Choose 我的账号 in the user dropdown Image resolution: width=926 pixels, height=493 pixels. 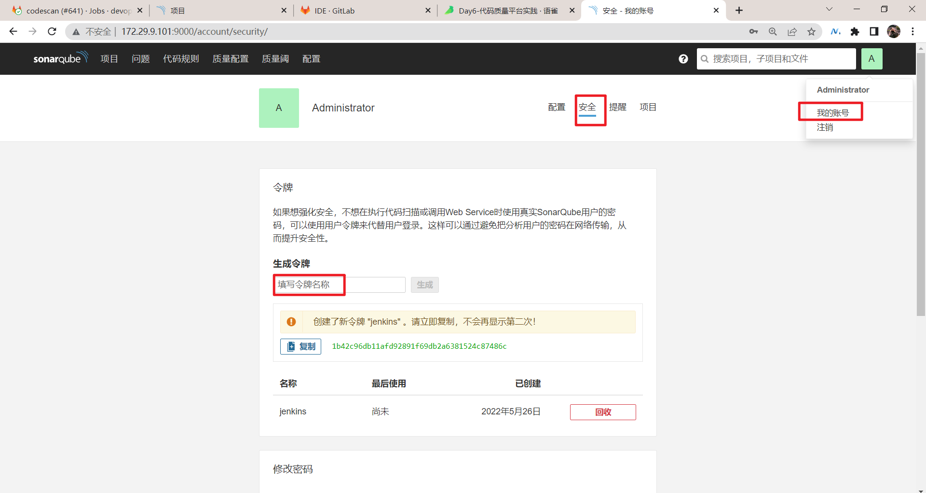pos(832,113)
